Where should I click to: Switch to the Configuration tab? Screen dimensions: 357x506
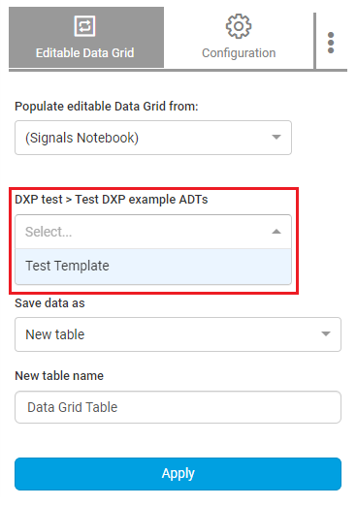click(239, 38)
